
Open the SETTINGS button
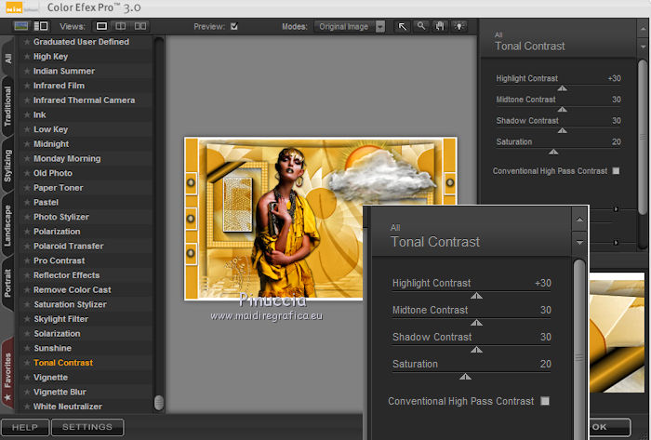87,428
